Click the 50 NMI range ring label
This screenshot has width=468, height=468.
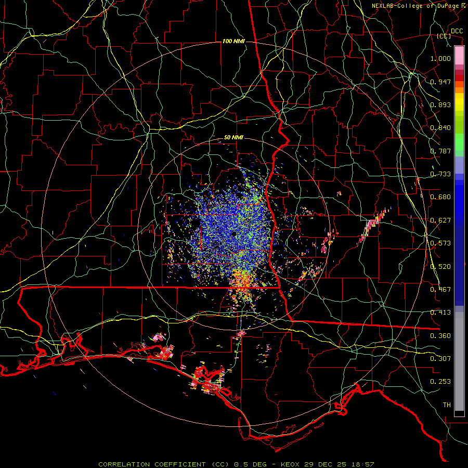click(x=233, y=138)
